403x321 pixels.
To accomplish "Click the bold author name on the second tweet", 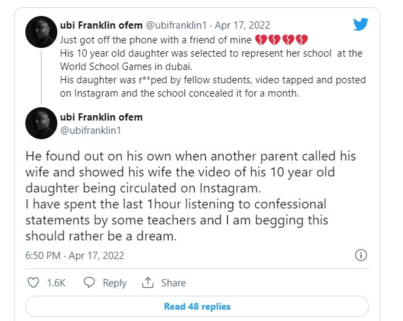I will [110, 117].
